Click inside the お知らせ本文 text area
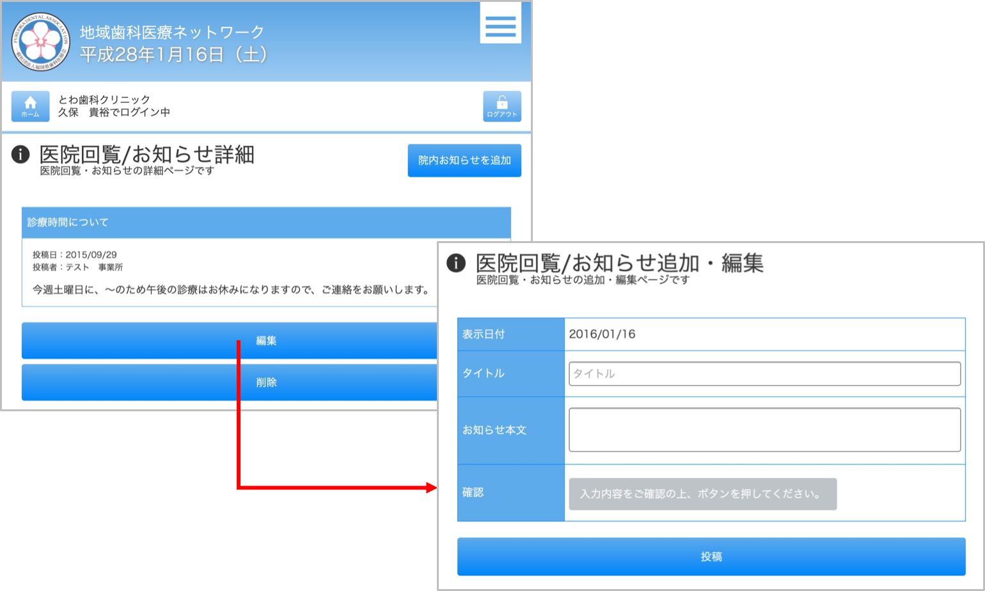Screen dimensions: 985x591 [764, 430]
